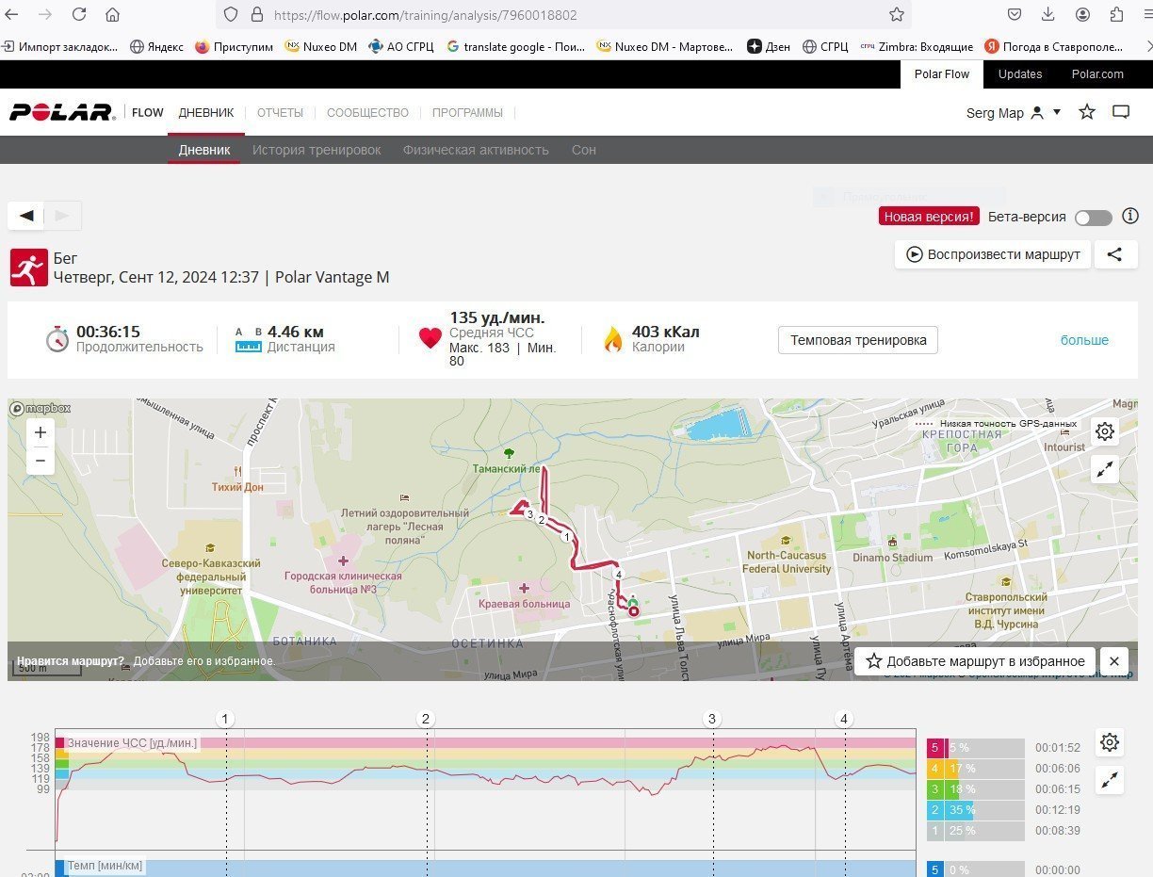This screenshot has width=1153, height=877.
Task: Toggle the Beta version switch
Action: [1094, 218]
